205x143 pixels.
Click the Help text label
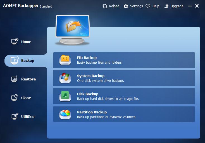[x=156, y=6]
